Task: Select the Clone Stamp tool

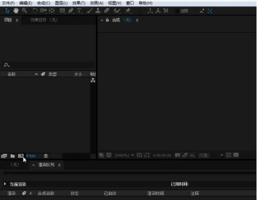Action: pyautogui.click(x=98, y=11)
